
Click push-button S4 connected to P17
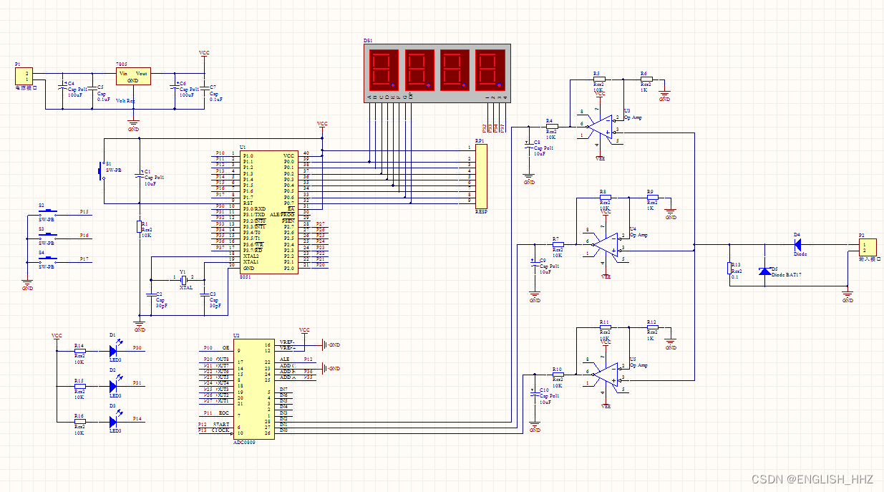(x=48, y=259)
